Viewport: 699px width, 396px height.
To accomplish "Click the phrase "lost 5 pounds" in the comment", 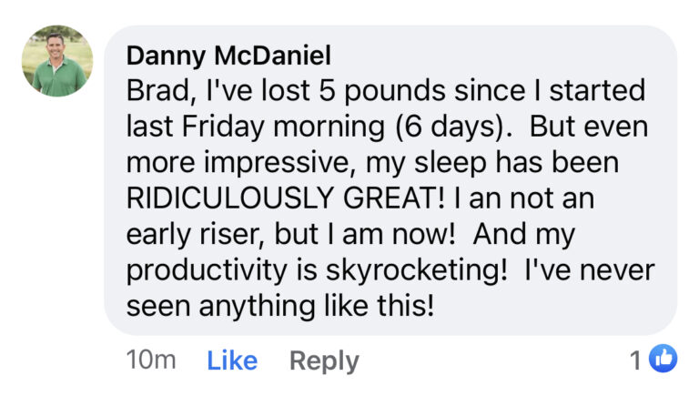I will (x=353, y=91).
